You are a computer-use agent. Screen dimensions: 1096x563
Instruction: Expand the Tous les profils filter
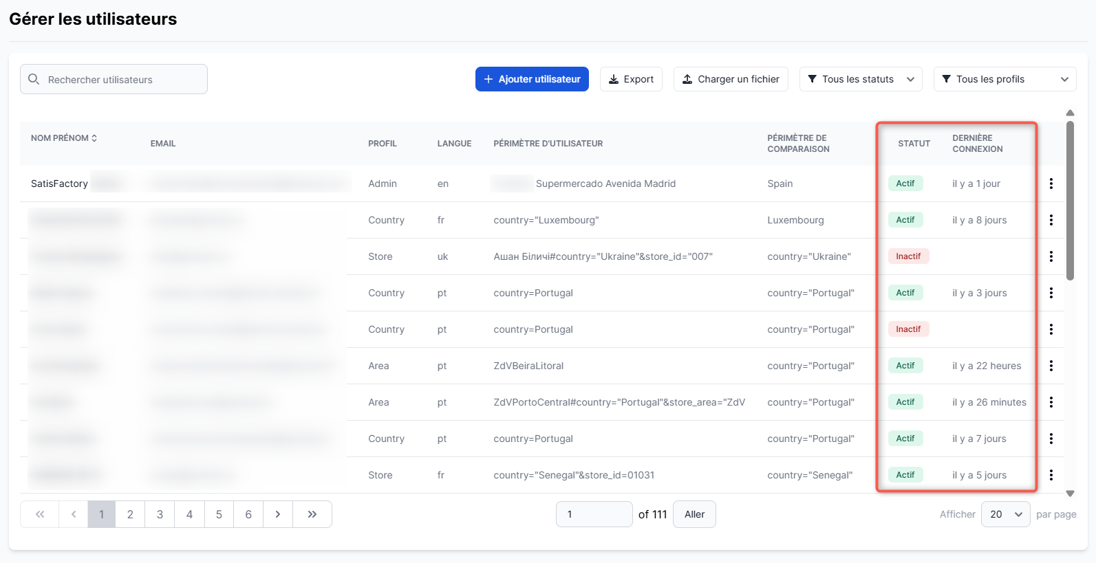pos(1004,79)
